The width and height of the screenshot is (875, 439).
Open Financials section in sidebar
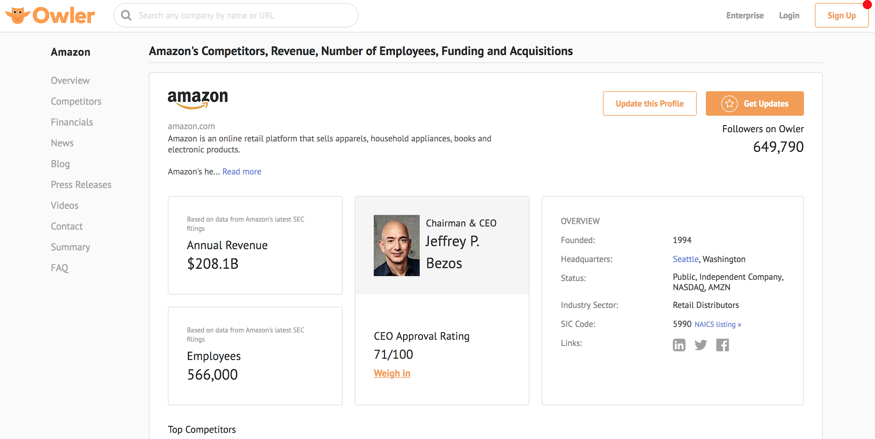(72, 122)
